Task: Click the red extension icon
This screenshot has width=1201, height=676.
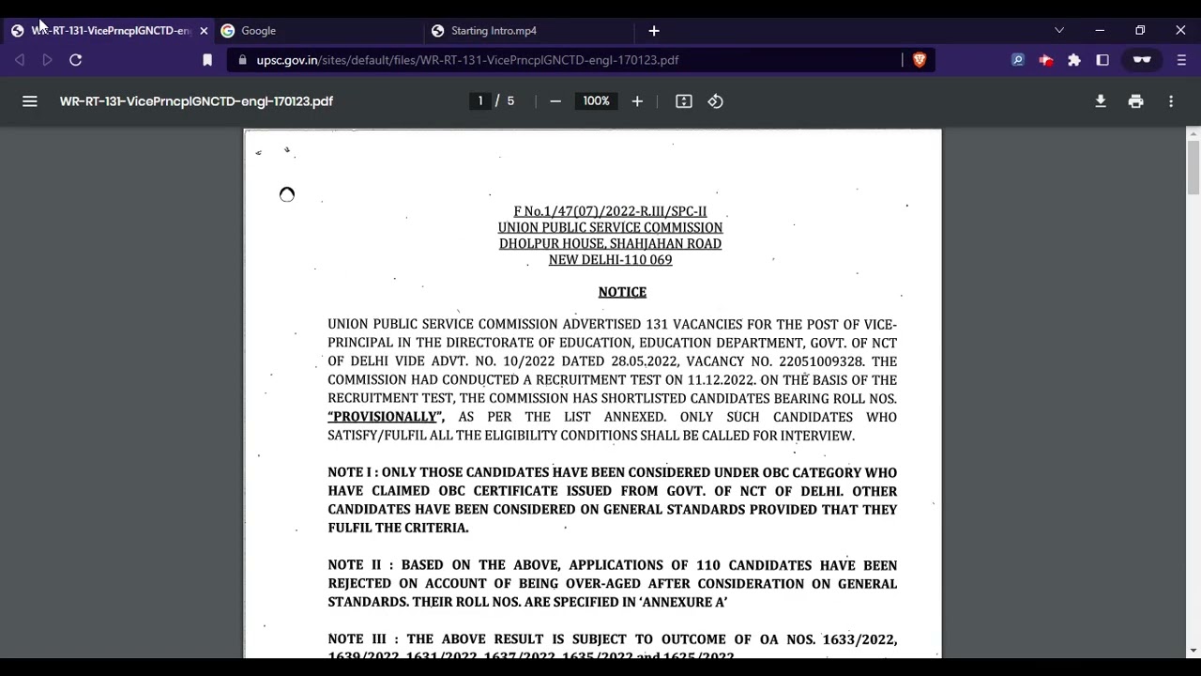Action: [x=1045, y=60]
